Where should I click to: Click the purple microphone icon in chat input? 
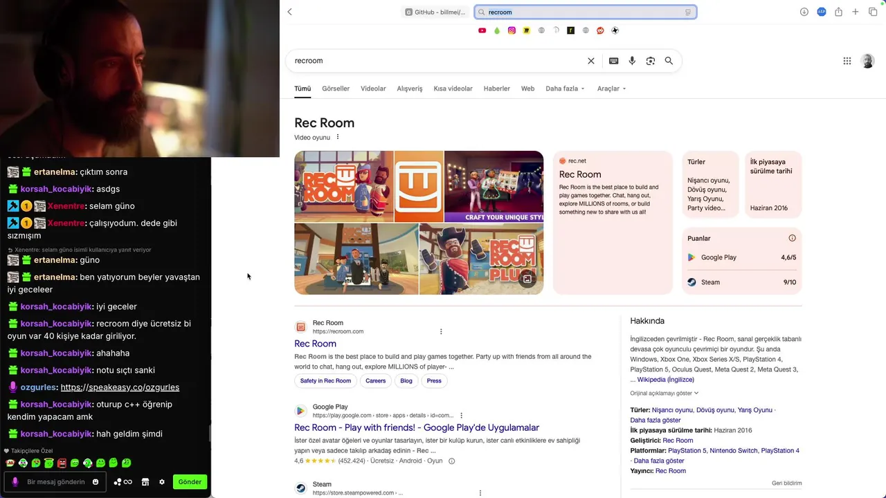click(x=15, y=482)
